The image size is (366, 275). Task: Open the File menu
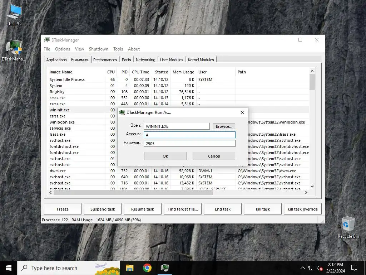[47, 49]
